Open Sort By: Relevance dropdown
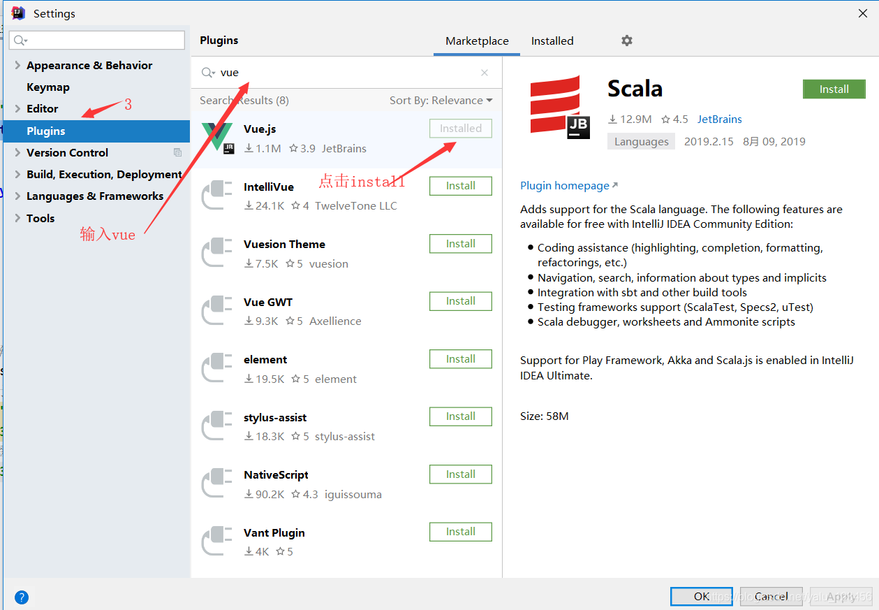Image resolution: width=879 pixels, height=610 pixels. click(x=441, y=100)
